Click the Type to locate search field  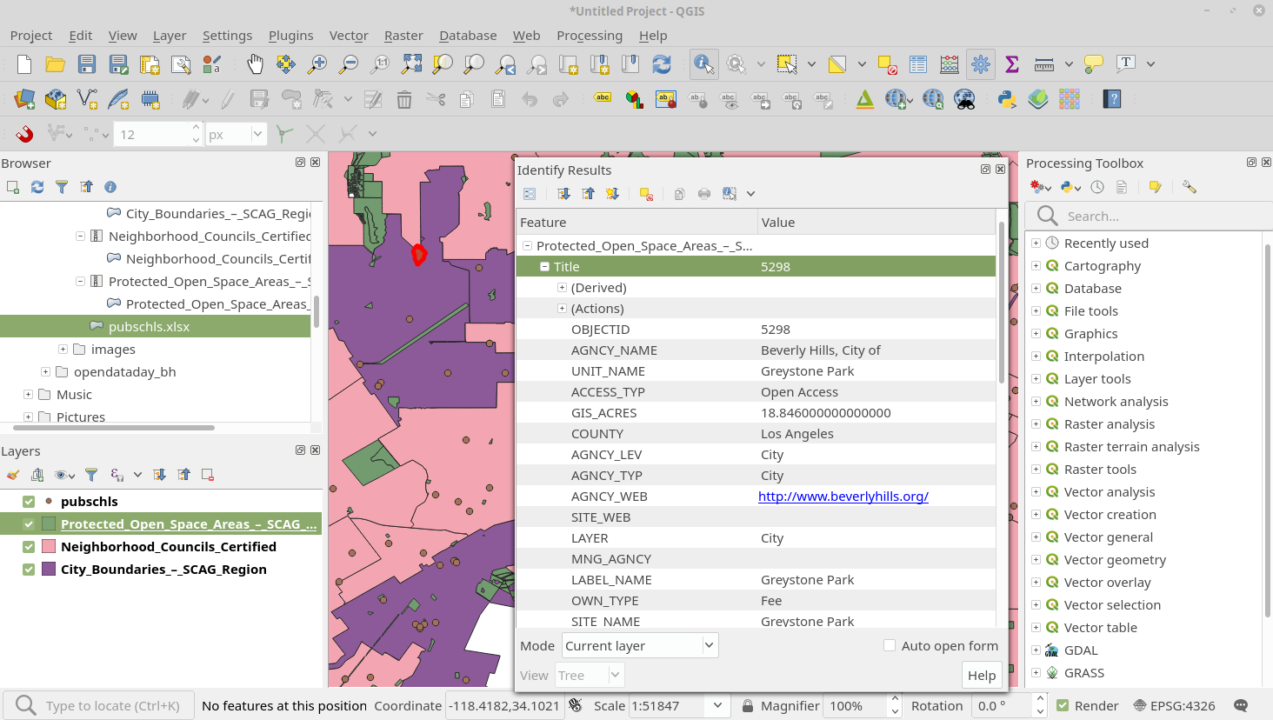pyautogui.click(x=100, y=705)
